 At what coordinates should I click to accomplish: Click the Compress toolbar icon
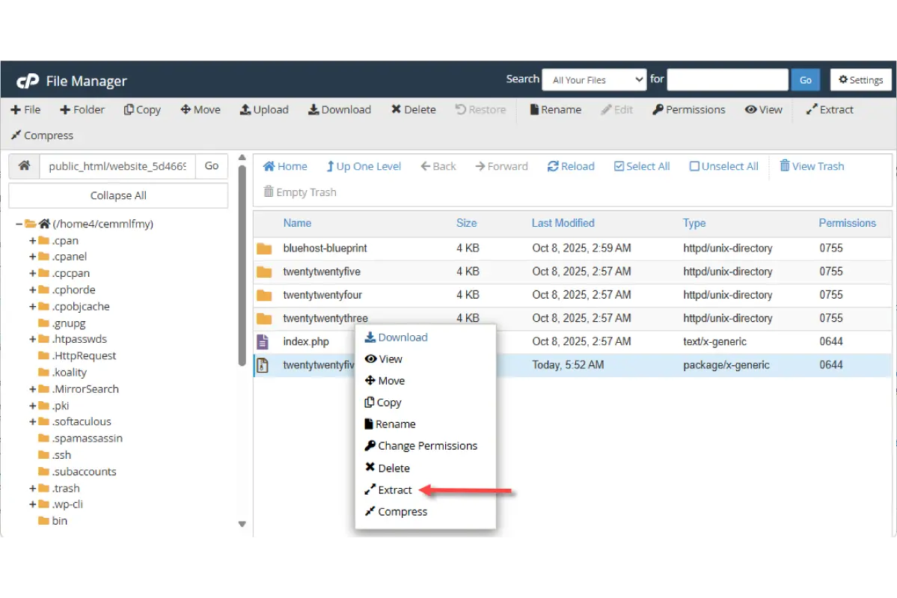16,135
